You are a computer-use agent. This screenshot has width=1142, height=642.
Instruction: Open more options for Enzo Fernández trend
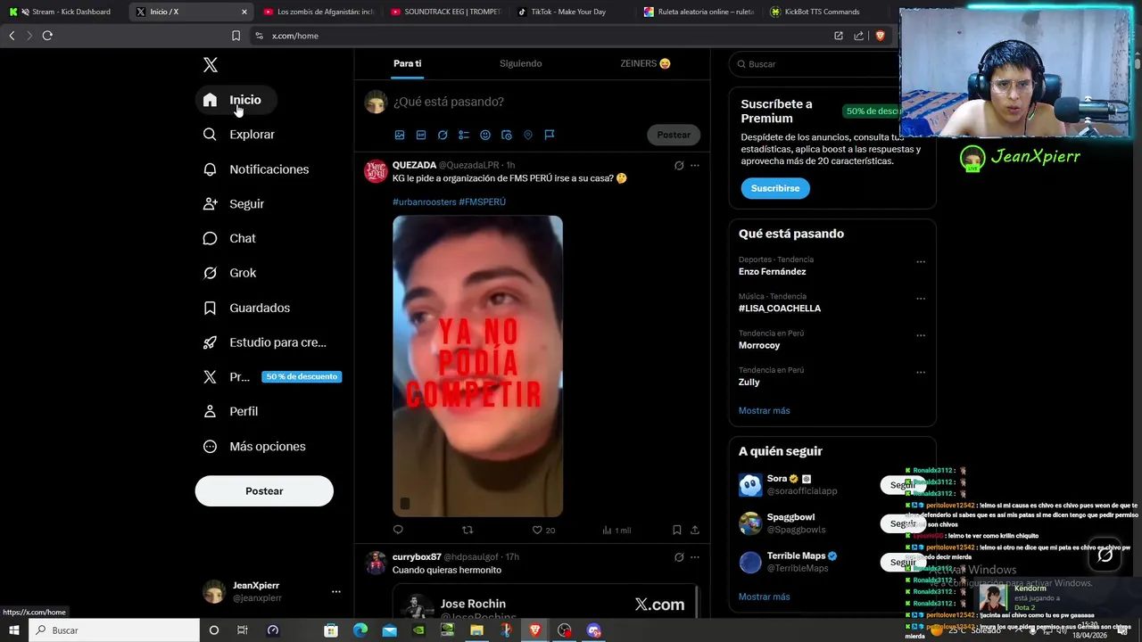pyautogui.click(x=921, y=262)
